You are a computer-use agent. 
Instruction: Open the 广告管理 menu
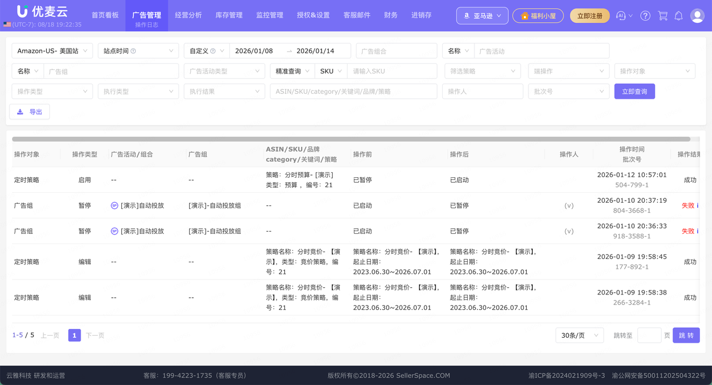tap(147, 16)
